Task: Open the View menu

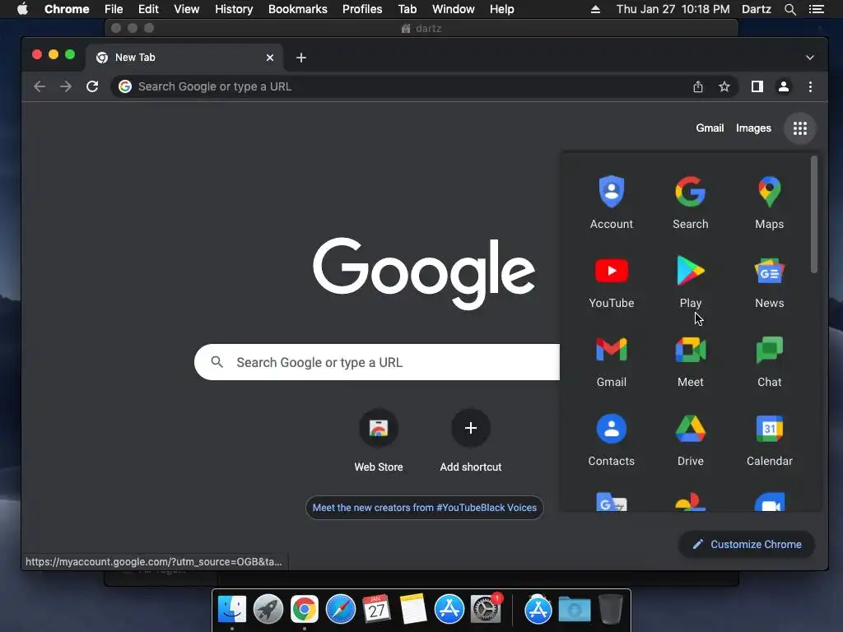Action: [x=187, y=9]
